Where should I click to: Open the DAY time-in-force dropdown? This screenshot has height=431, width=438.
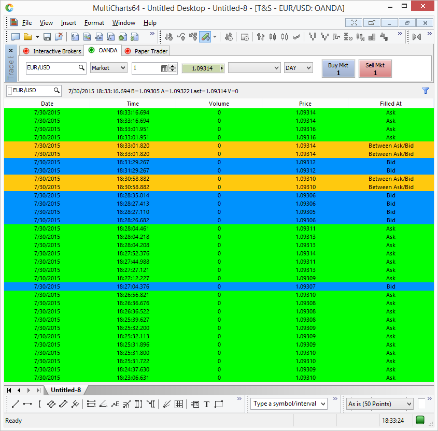tap(299, 68)
